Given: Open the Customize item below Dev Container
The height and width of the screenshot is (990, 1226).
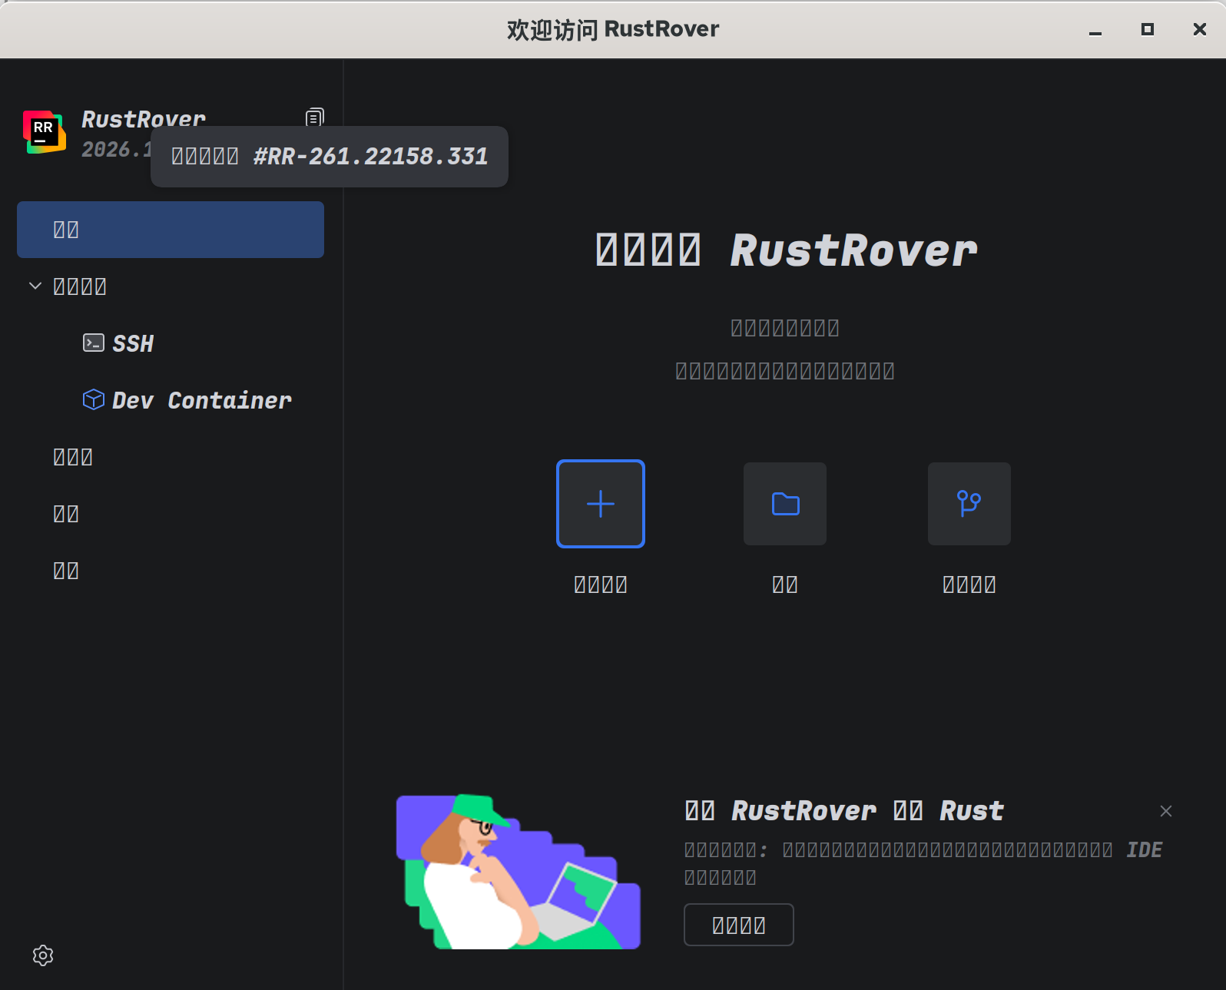Looking at the screenshot, I should coord(73,457).
